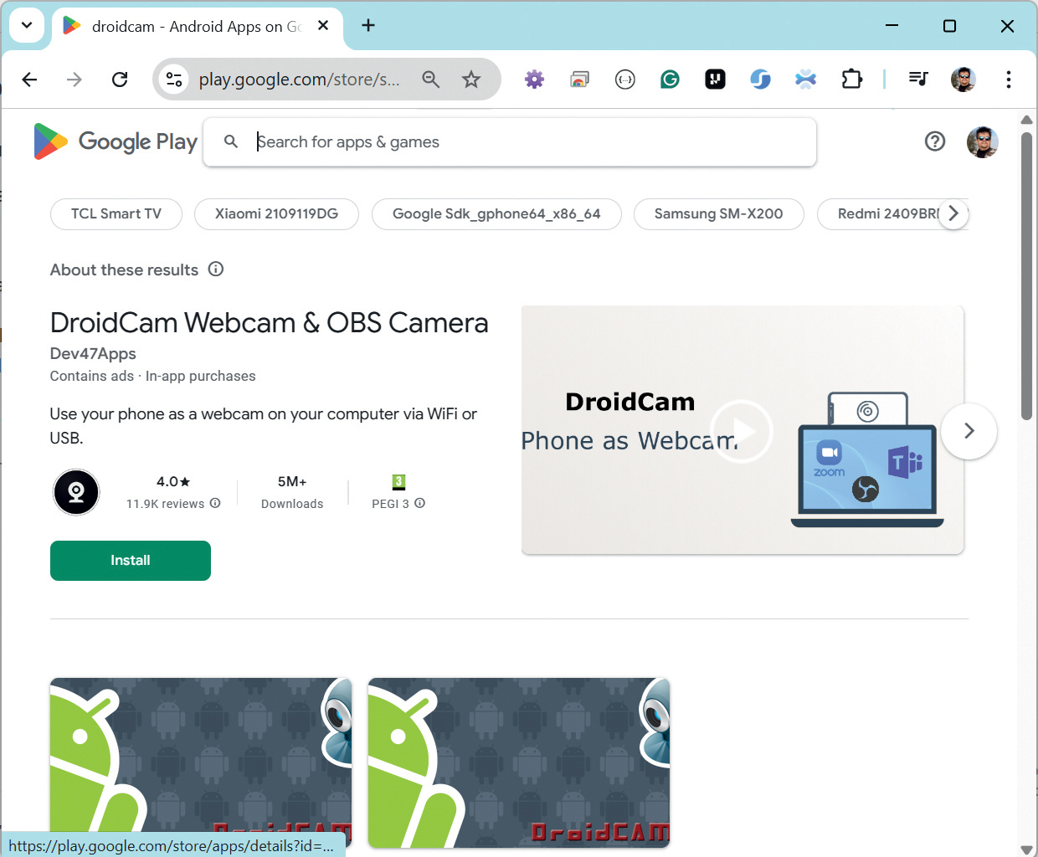
Task: Open the 11.9K reviews info icon
Action: point(215,503)
